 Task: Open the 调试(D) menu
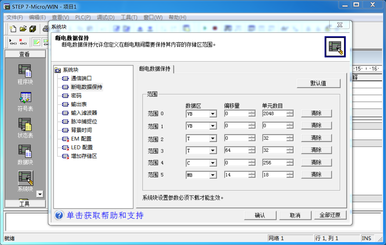click(x=105, y=18)
